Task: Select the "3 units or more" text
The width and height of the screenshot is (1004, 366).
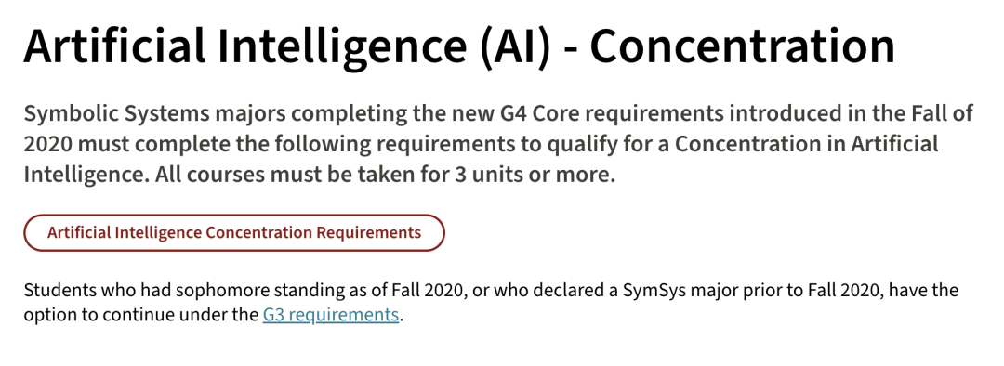Action: click(535, 175)
